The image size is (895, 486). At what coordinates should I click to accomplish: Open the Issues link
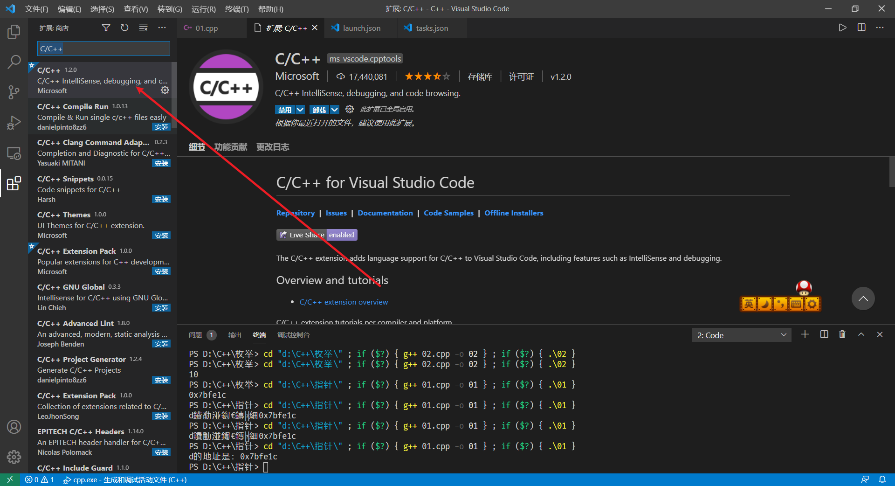336,213
